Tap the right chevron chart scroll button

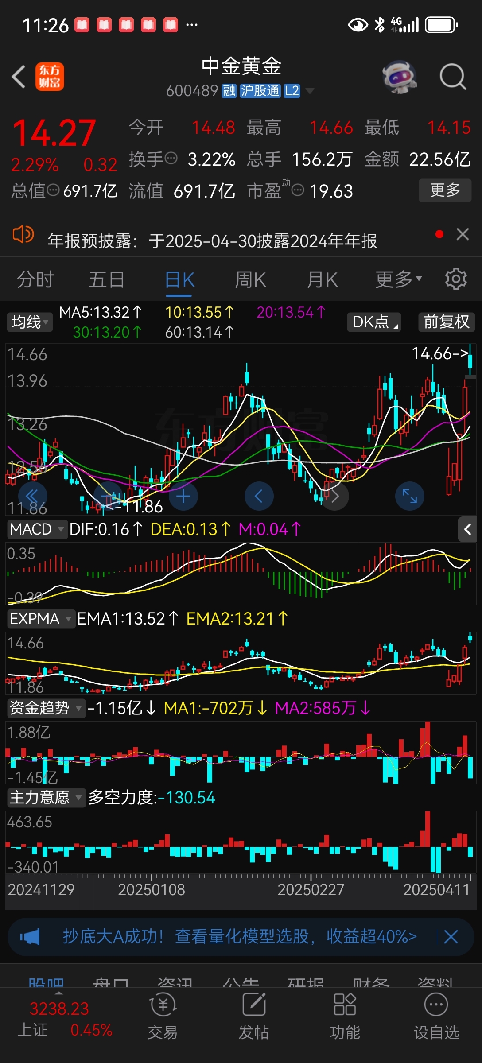coord(334,496)
